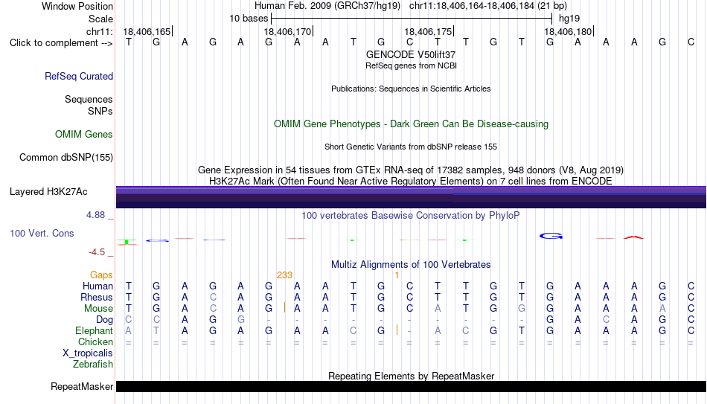Click the 18,406,180 position marker
The width and height of the screenshot is (707, 404).
point(569,31)
